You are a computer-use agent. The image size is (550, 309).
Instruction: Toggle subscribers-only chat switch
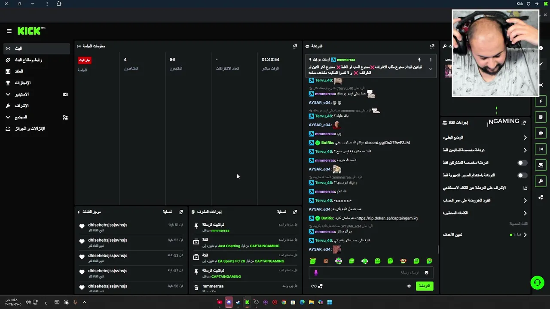(x=522, y=163)
